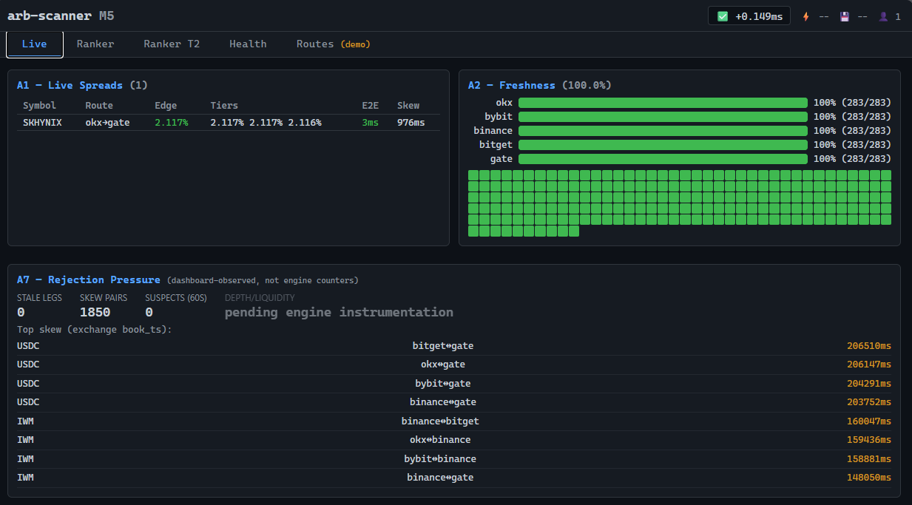Viewport: 912px width, 505px height.
Task: Click the bybit freshness progress bar
Action: 663,117
